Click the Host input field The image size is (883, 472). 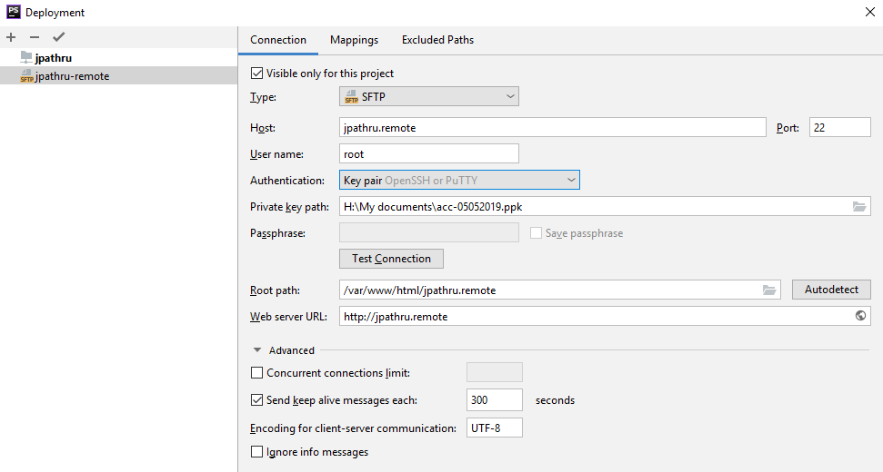tap(552, 128)
